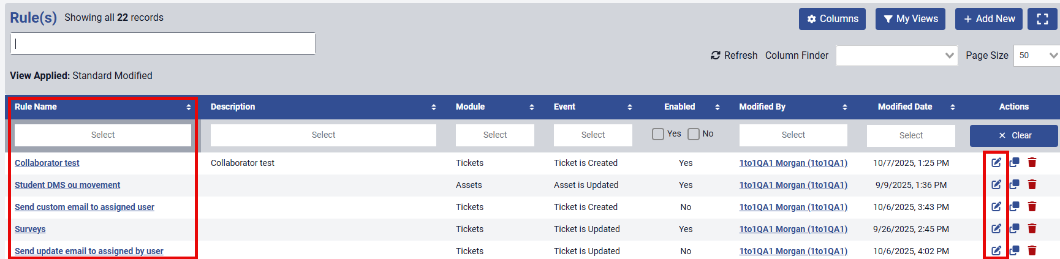Open the Page Size dropdown

1037,56
